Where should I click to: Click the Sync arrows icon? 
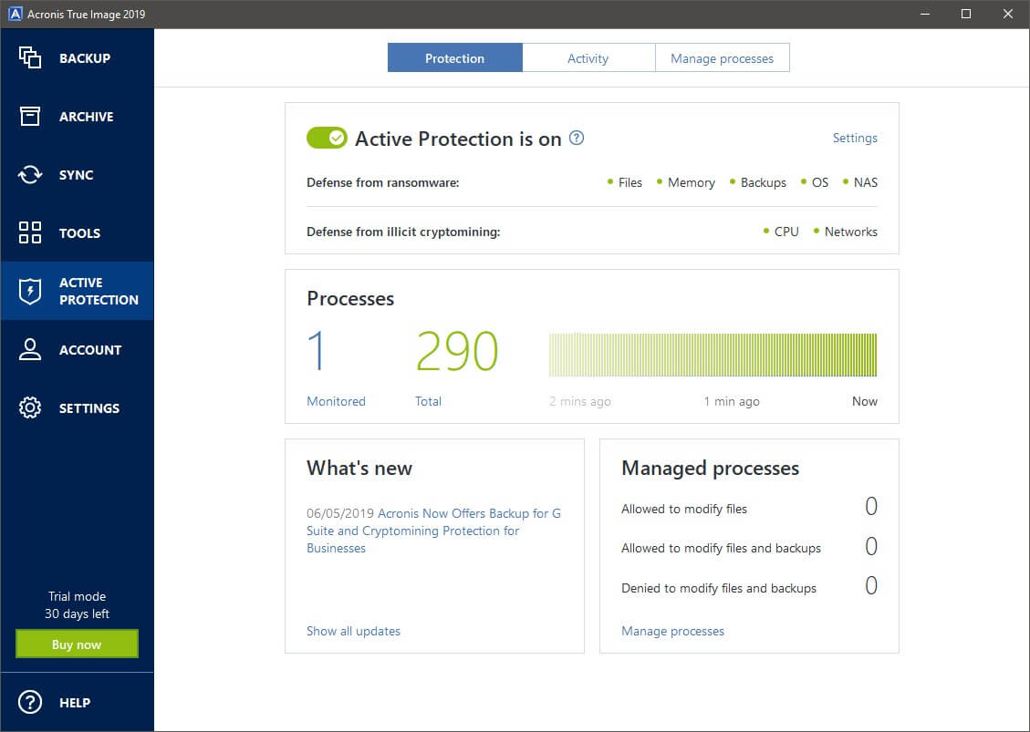point(29,175)
